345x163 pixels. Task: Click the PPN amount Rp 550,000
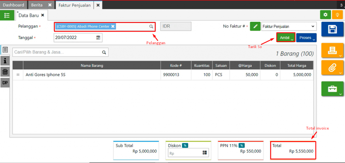tap(251, 151)
